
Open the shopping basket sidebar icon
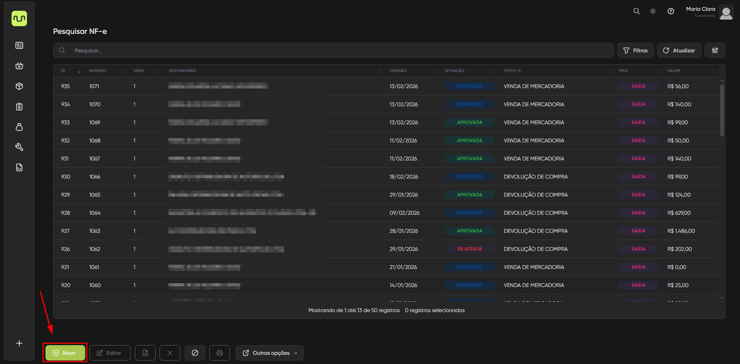pyautogui.click(x=19, y=66)
